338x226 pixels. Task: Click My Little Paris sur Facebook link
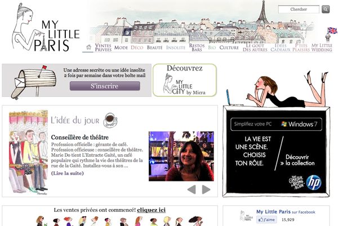[286, 212]
